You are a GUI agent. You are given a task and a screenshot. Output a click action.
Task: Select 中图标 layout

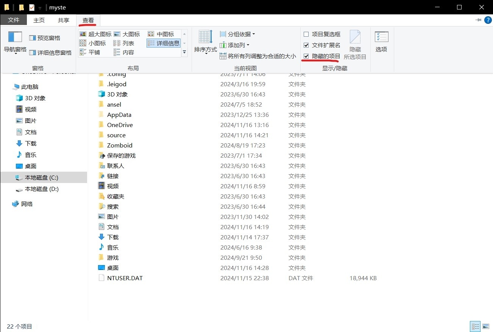click(161, 34)
